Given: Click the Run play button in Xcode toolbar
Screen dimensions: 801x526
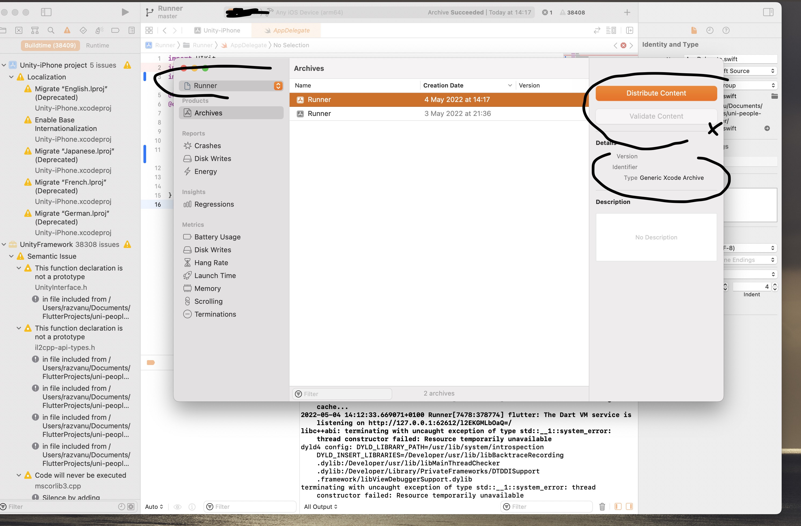Looking at the screenshot, I should coord(125,12).
